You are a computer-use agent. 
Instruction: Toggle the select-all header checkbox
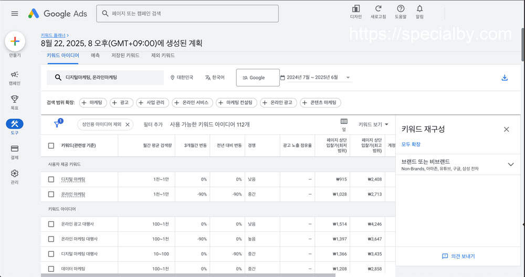point(51,145)
